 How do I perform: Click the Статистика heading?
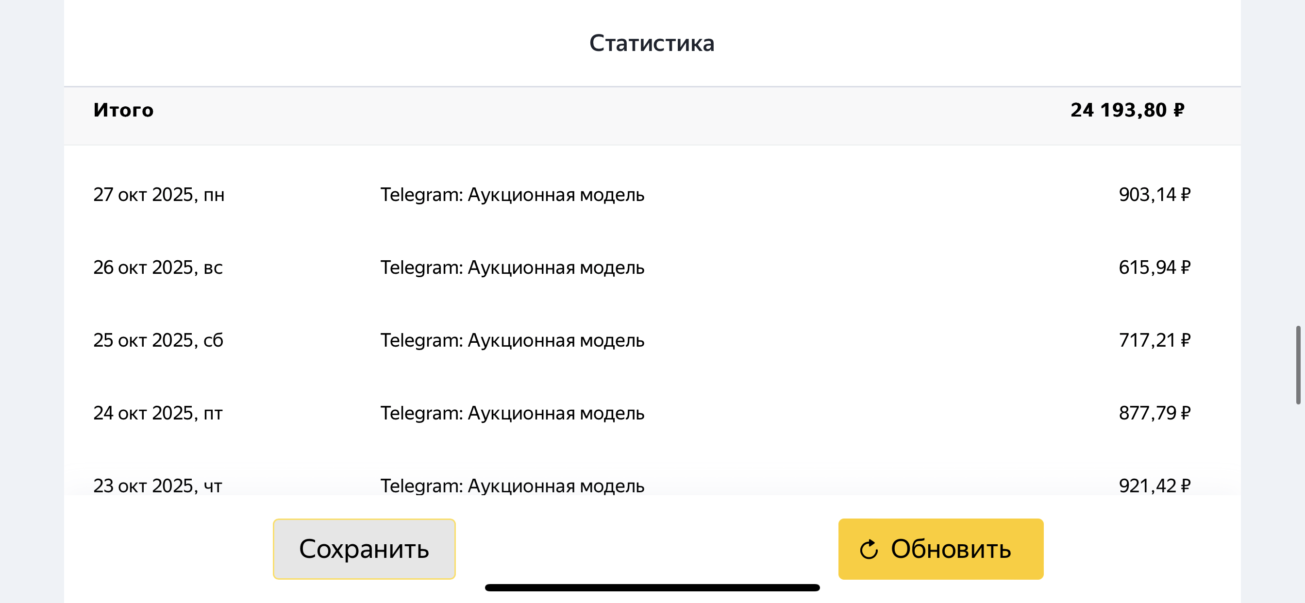tap(652, 44)
